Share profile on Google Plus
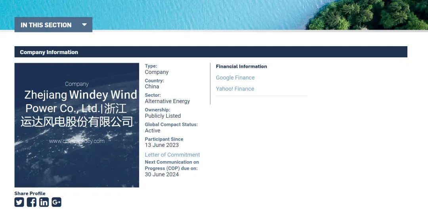 [x=56, y=202]
